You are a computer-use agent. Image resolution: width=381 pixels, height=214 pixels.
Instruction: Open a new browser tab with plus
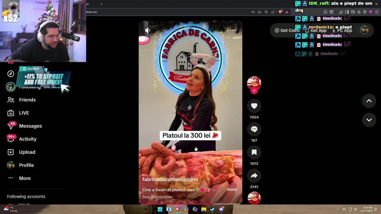(x=102, y=4)
